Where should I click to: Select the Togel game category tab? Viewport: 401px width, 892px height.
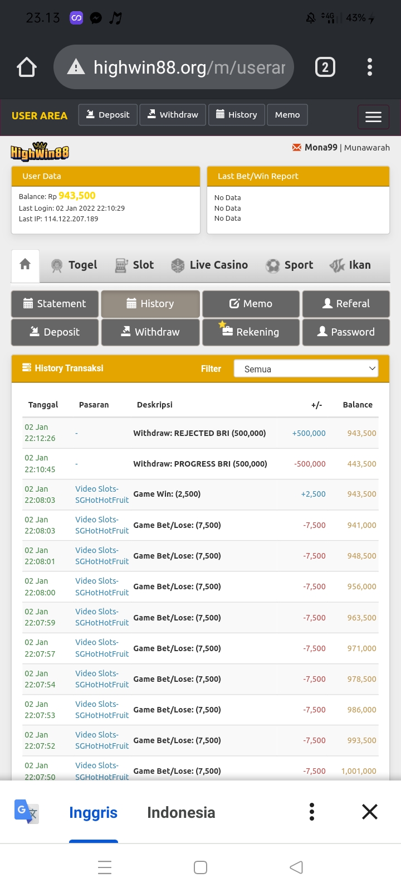(x=74, y=265)
